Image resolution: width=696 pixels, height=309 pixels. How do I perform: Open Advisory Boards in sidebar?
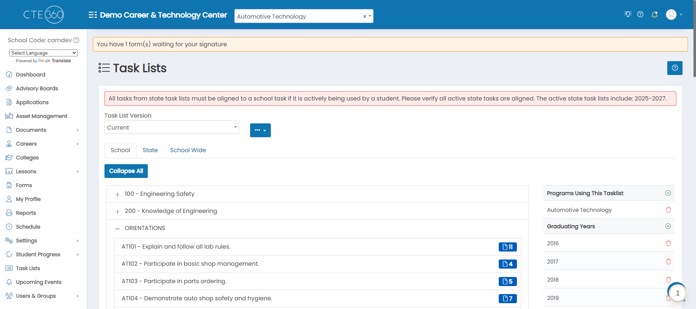pos(37,88)
